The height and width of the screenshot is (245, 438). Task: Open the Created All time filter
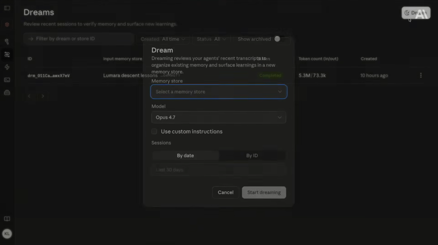(163, 39)
